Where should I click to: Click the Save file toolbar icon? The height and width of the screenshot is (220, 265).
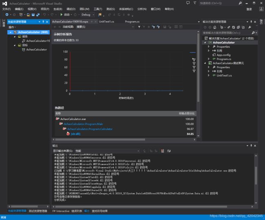[x=33, y=15]
